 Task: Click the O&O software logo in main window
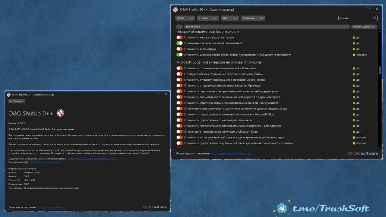[x=363, y=153]
